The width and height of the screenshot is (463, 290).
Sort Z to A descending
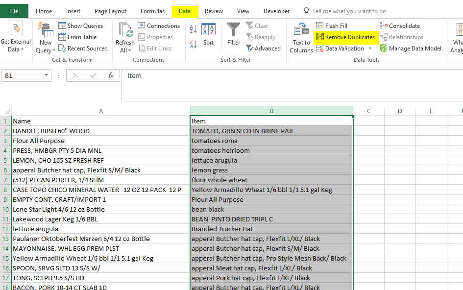pos(193,44)
